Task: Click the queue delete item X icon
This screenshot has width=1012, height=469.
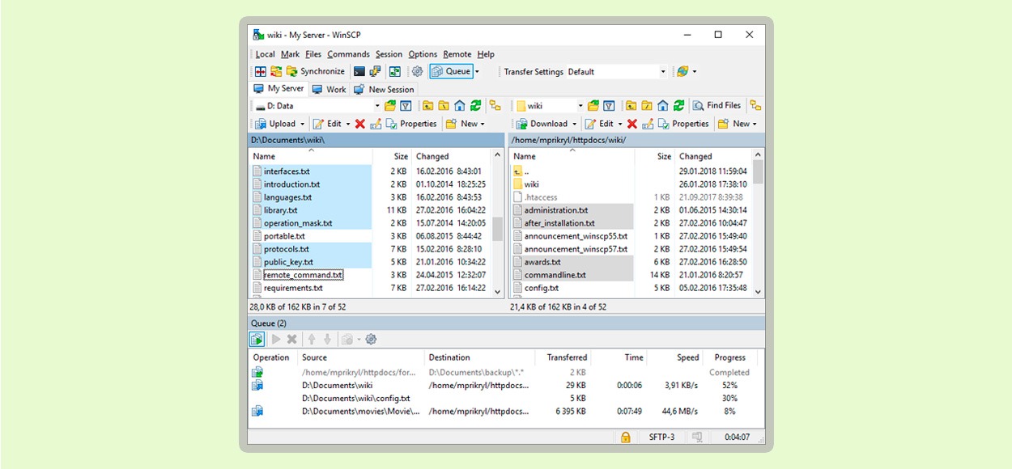Action: 291,339
